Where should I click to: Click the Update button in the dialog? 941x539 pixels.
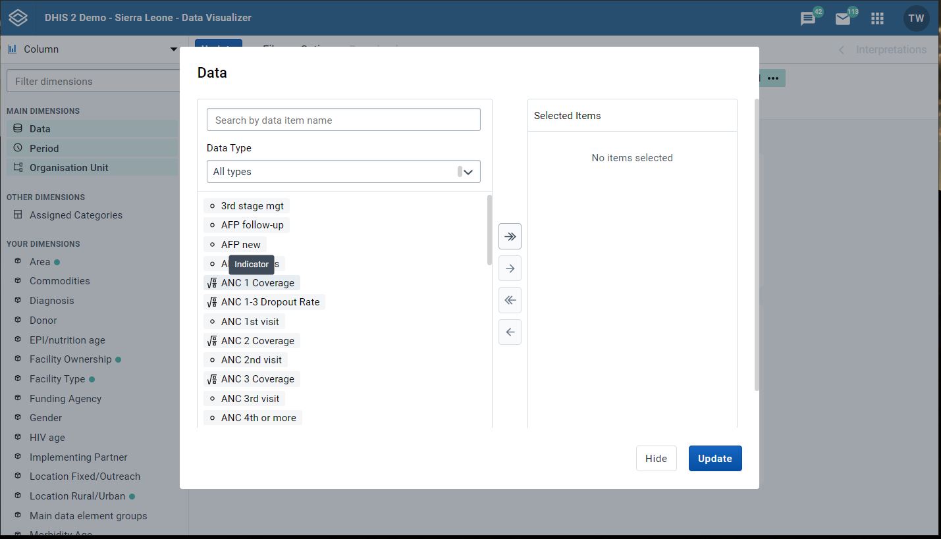click(x=715, y=458)
